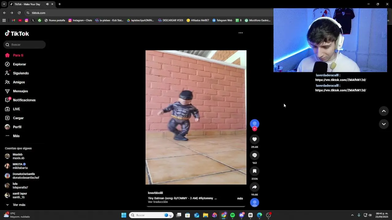Open the weather widget showing 17°C
Viewport: 392px width, 220px height.
click(17, 215)
